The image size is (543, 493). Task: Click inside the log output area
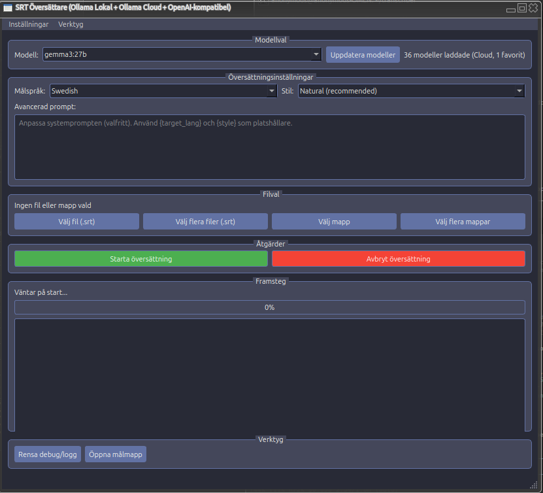tap(270, 375)
